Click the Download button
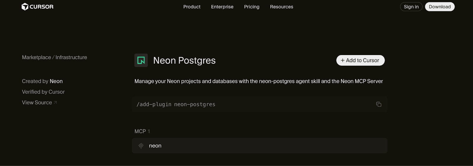Image resolution: width=473 pixels, height=166 pixels. coord(440,7)
